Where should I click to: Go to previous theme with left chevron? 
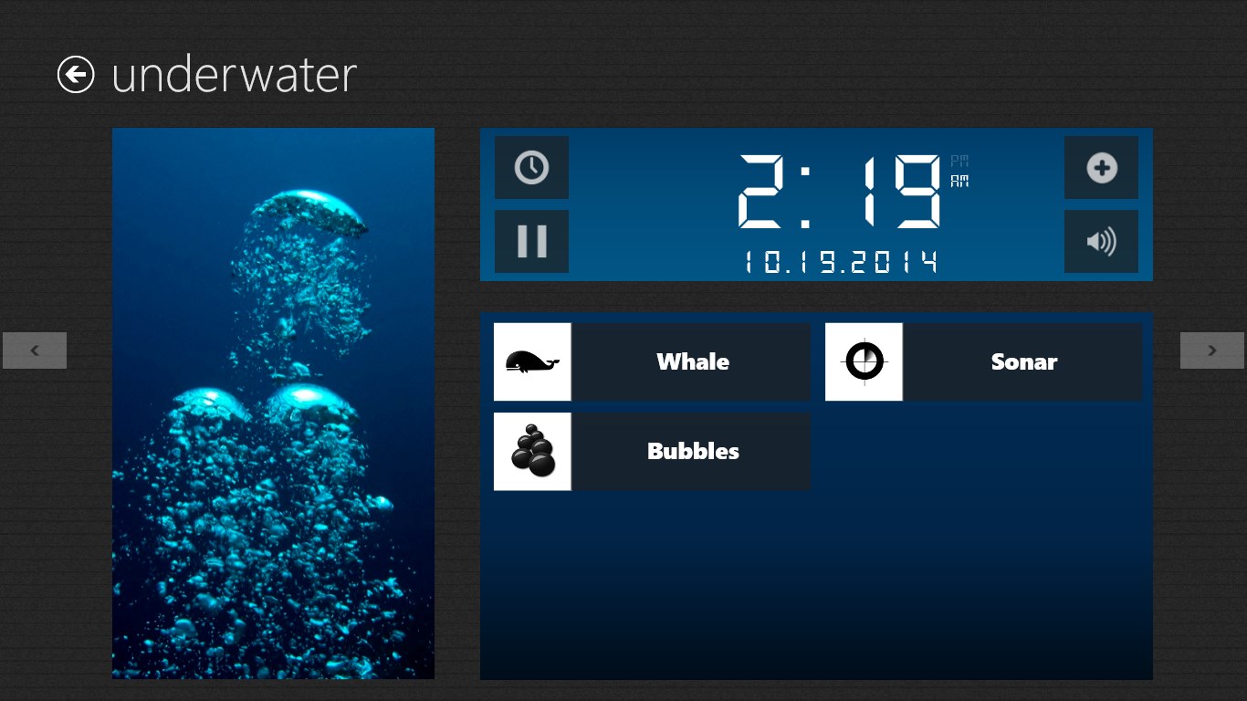coord(35,350)
